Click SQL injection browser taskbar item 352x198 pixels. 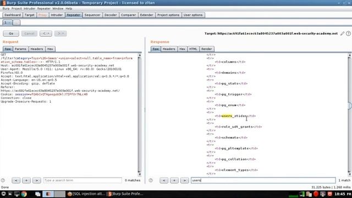86,194
